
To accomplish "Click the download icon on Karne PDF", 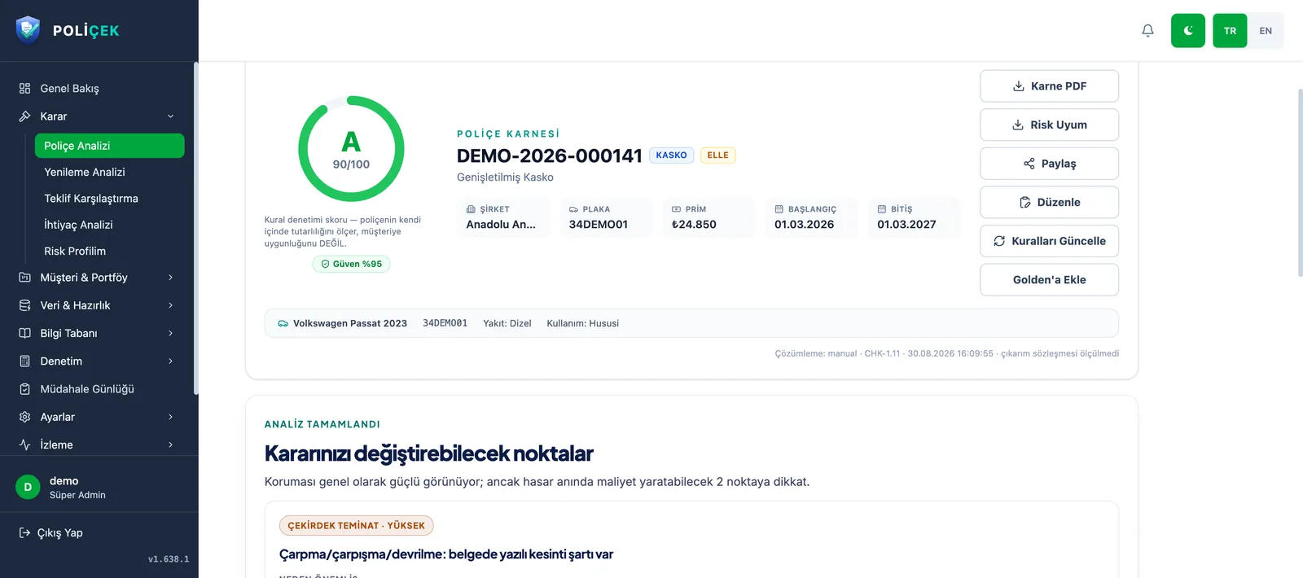I will coord(1018,85).
